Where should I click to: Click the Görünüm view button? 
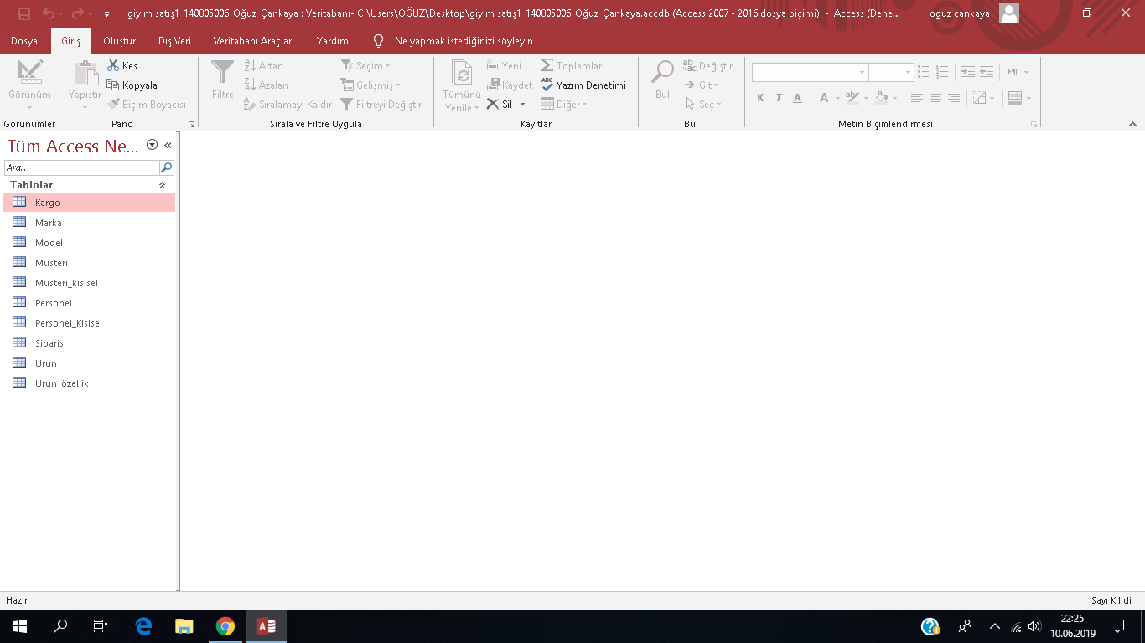29,84
